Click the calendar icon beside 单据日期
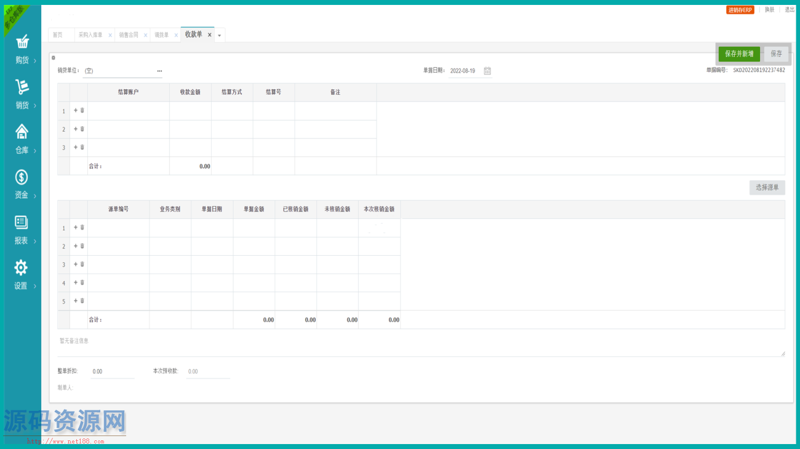The image size is (800, 449). coord(487,71)
